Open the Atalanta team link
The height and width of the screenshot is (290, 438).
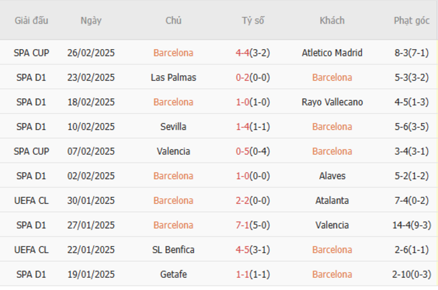point(332,201)
